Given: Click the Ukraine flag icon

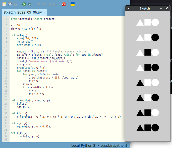Looking at the screenshot, I should [72, 4].
